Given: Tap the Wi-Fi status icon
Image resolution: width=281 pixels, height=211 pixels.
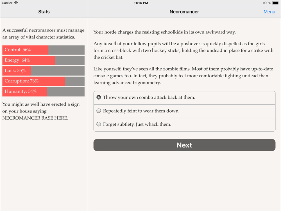Looking at the screenshot, I should coord(16,3).
